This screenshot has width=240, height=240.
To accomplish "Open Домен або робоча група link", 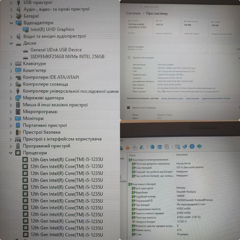I will [x=172, y=98].
